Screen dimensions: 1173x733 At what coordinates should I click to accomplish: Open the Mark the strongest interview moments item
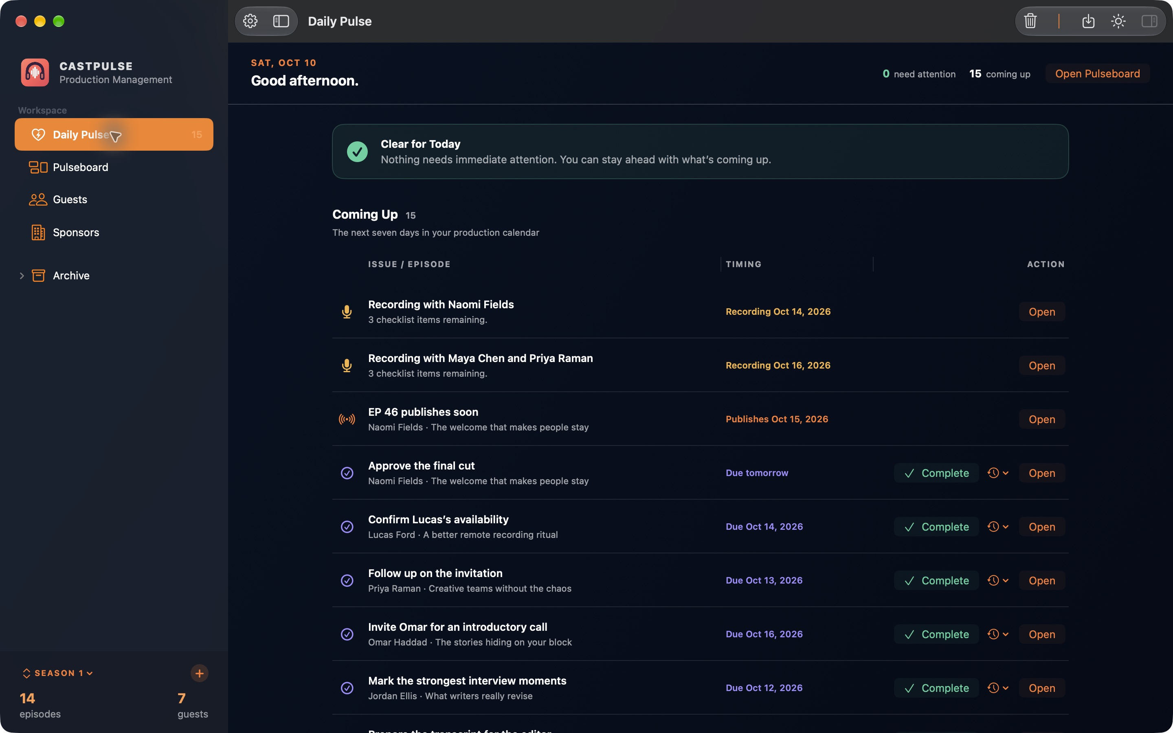[1041, 688]
